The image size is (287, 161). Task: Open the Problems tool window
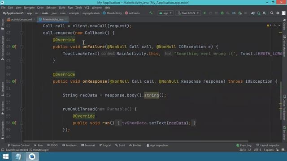(x=70, y=145)
